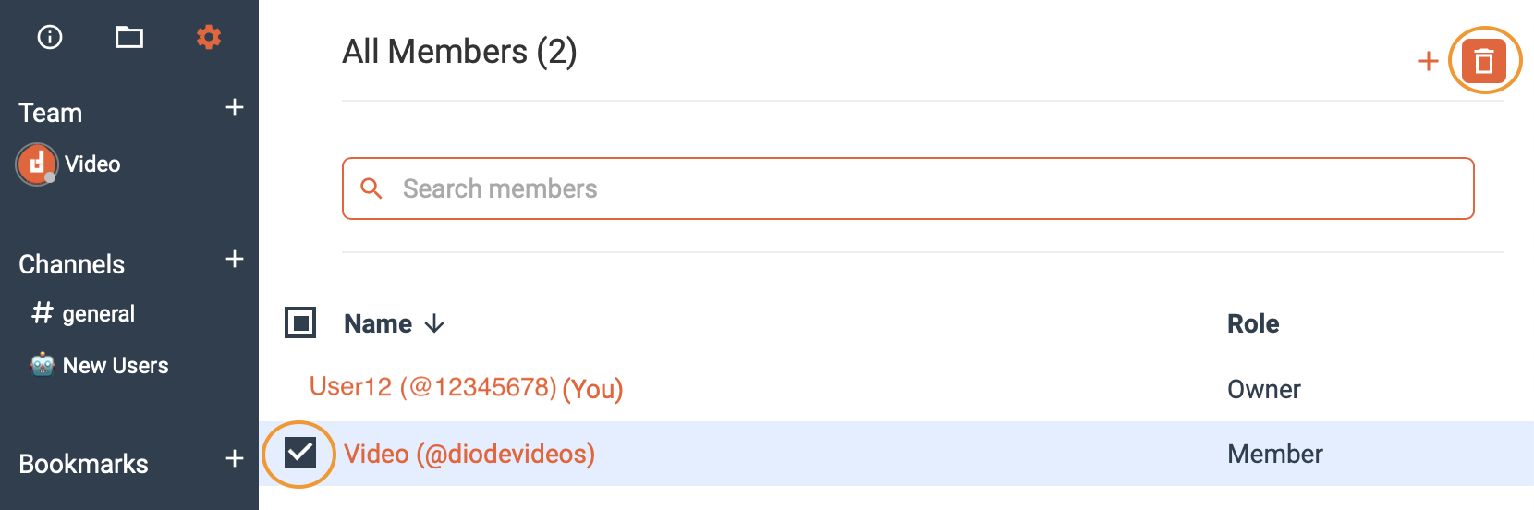The height and width of the screenshot is (510, 1534).
Task: Click the orange plus to add member
Action: tap(1428, 62)
